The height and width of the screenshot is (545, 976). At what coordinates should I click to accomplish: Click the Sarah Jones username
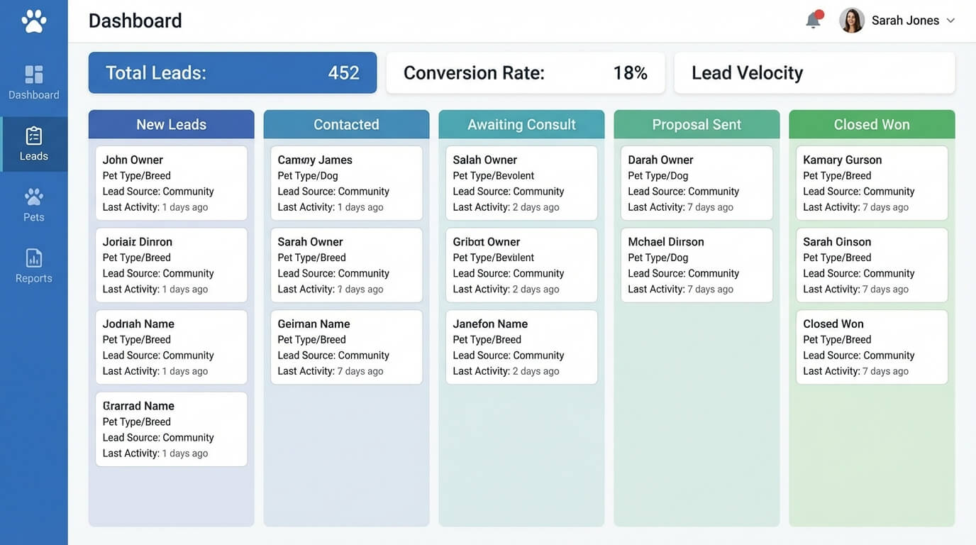pos(905,21)
